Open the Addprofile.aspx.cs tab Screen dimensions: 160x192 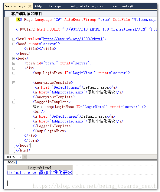[x=87, y=6]
